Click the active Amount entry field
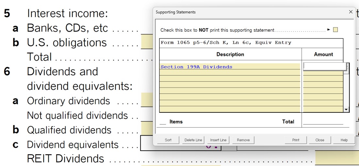The image size is (359, 166). [x=324, y=66]
